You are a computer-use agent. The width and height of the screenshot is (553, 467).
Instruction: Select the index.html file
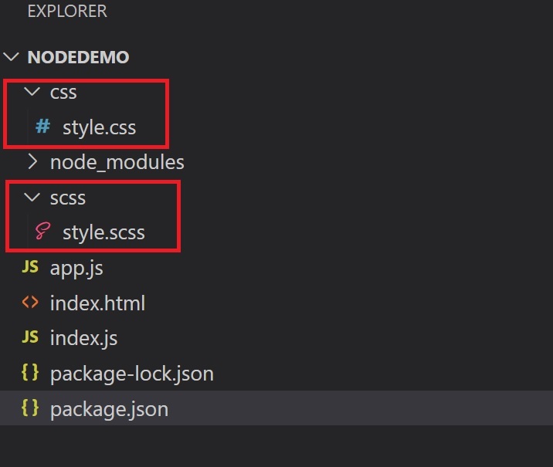point(97,303)
